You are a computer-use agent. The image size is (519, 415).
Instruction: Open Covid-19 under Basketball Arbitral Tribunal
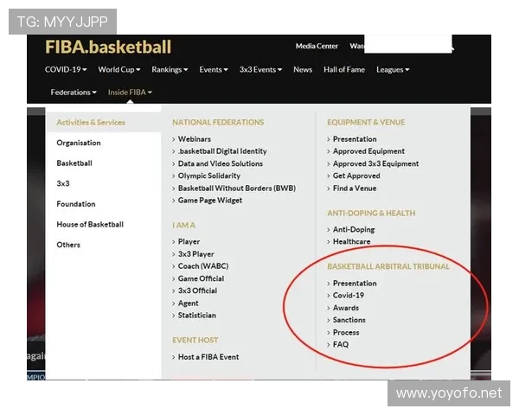coord(349,295)
